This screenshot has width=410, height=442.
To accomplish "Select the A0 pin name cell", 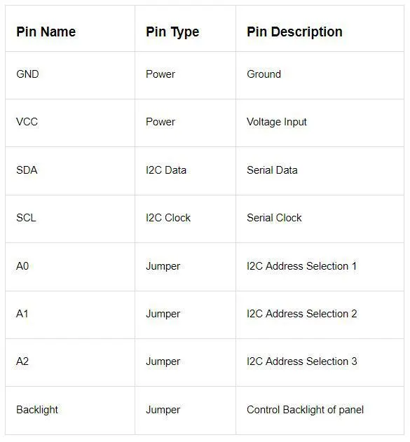I will (70, 267).
